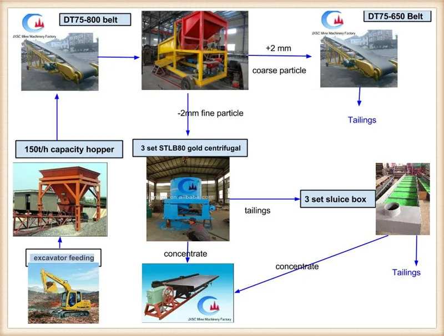Open the 150t/h capacity hopper section
The image size is (444, 336).
point(71,149)
